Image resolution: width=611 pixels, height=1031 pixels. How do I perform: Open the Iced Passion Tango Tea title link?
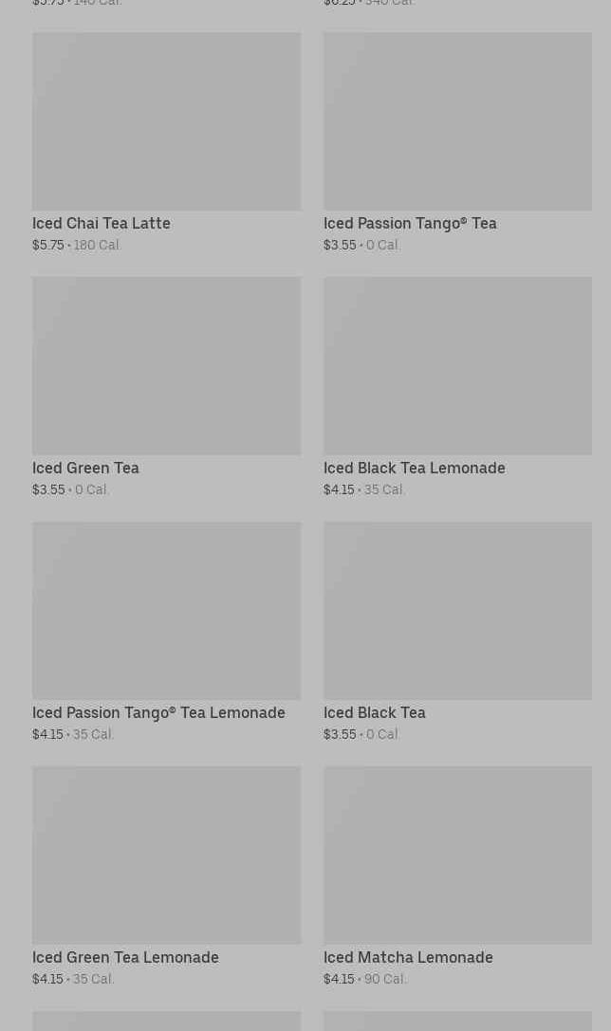[410, 224]
